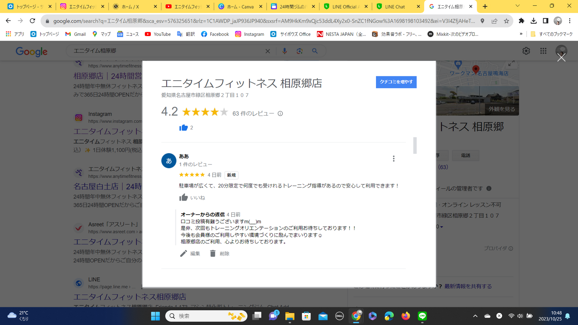Open LINE app from taskbar
578x325 pixels.
(x=422, y=316)
